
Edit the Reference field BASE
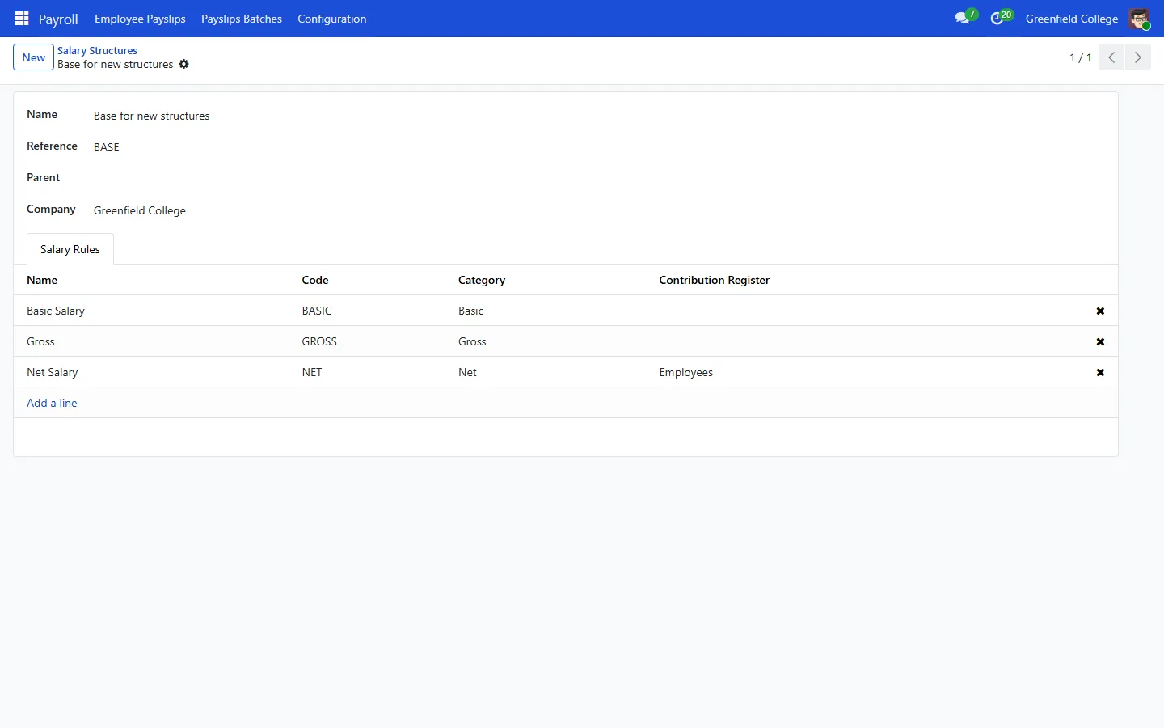click(599, 147)
